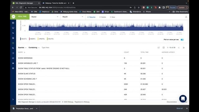Screen dimensions: 199x112
Task: Click the column chooser icon
Action: (164, 48)
